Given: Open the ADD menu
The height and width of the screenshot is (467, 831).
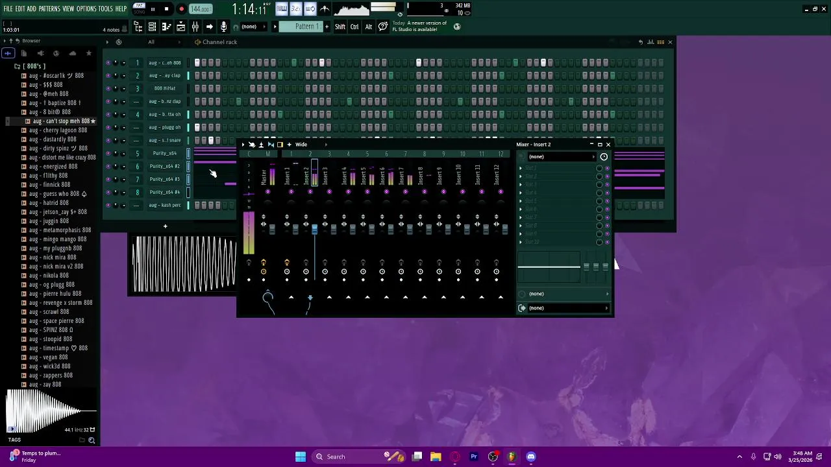Looking at the screenshot, I should [32, 9].
